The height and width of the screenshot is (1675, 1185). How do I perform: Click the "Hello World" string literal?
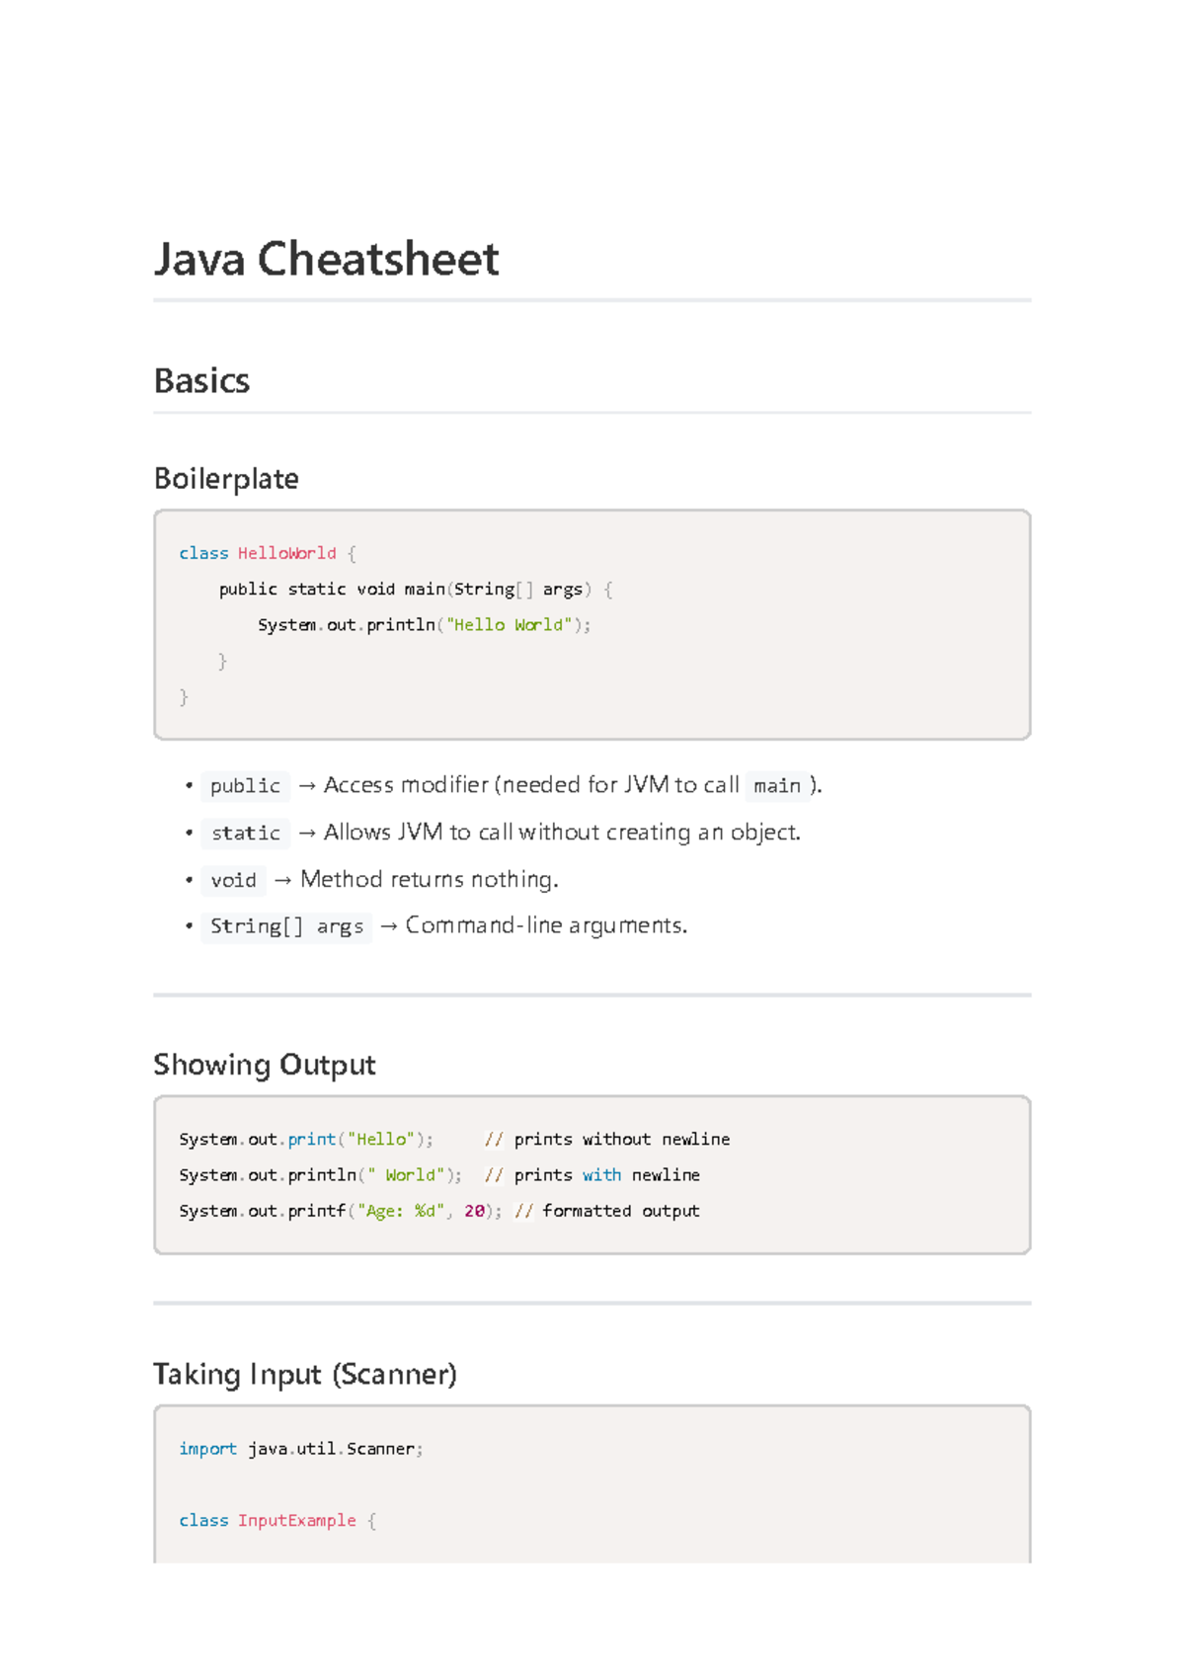coord(509,625)
